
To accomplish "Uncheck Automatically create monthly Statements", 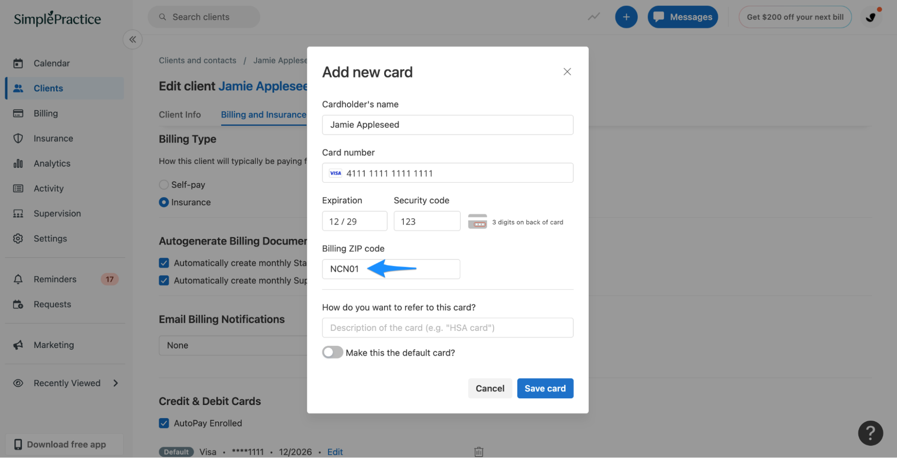I will [164, 263].
